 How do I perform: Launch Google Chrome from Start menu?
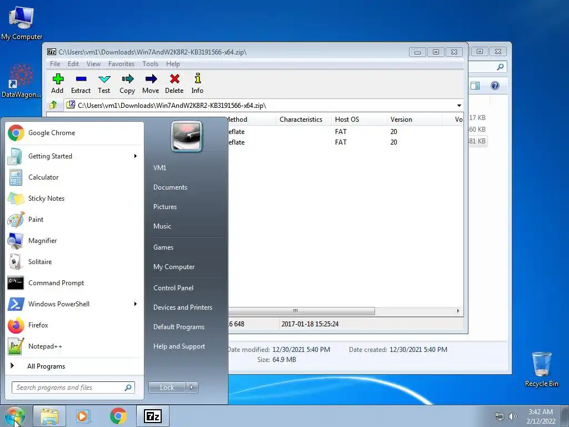coord(74,133)
